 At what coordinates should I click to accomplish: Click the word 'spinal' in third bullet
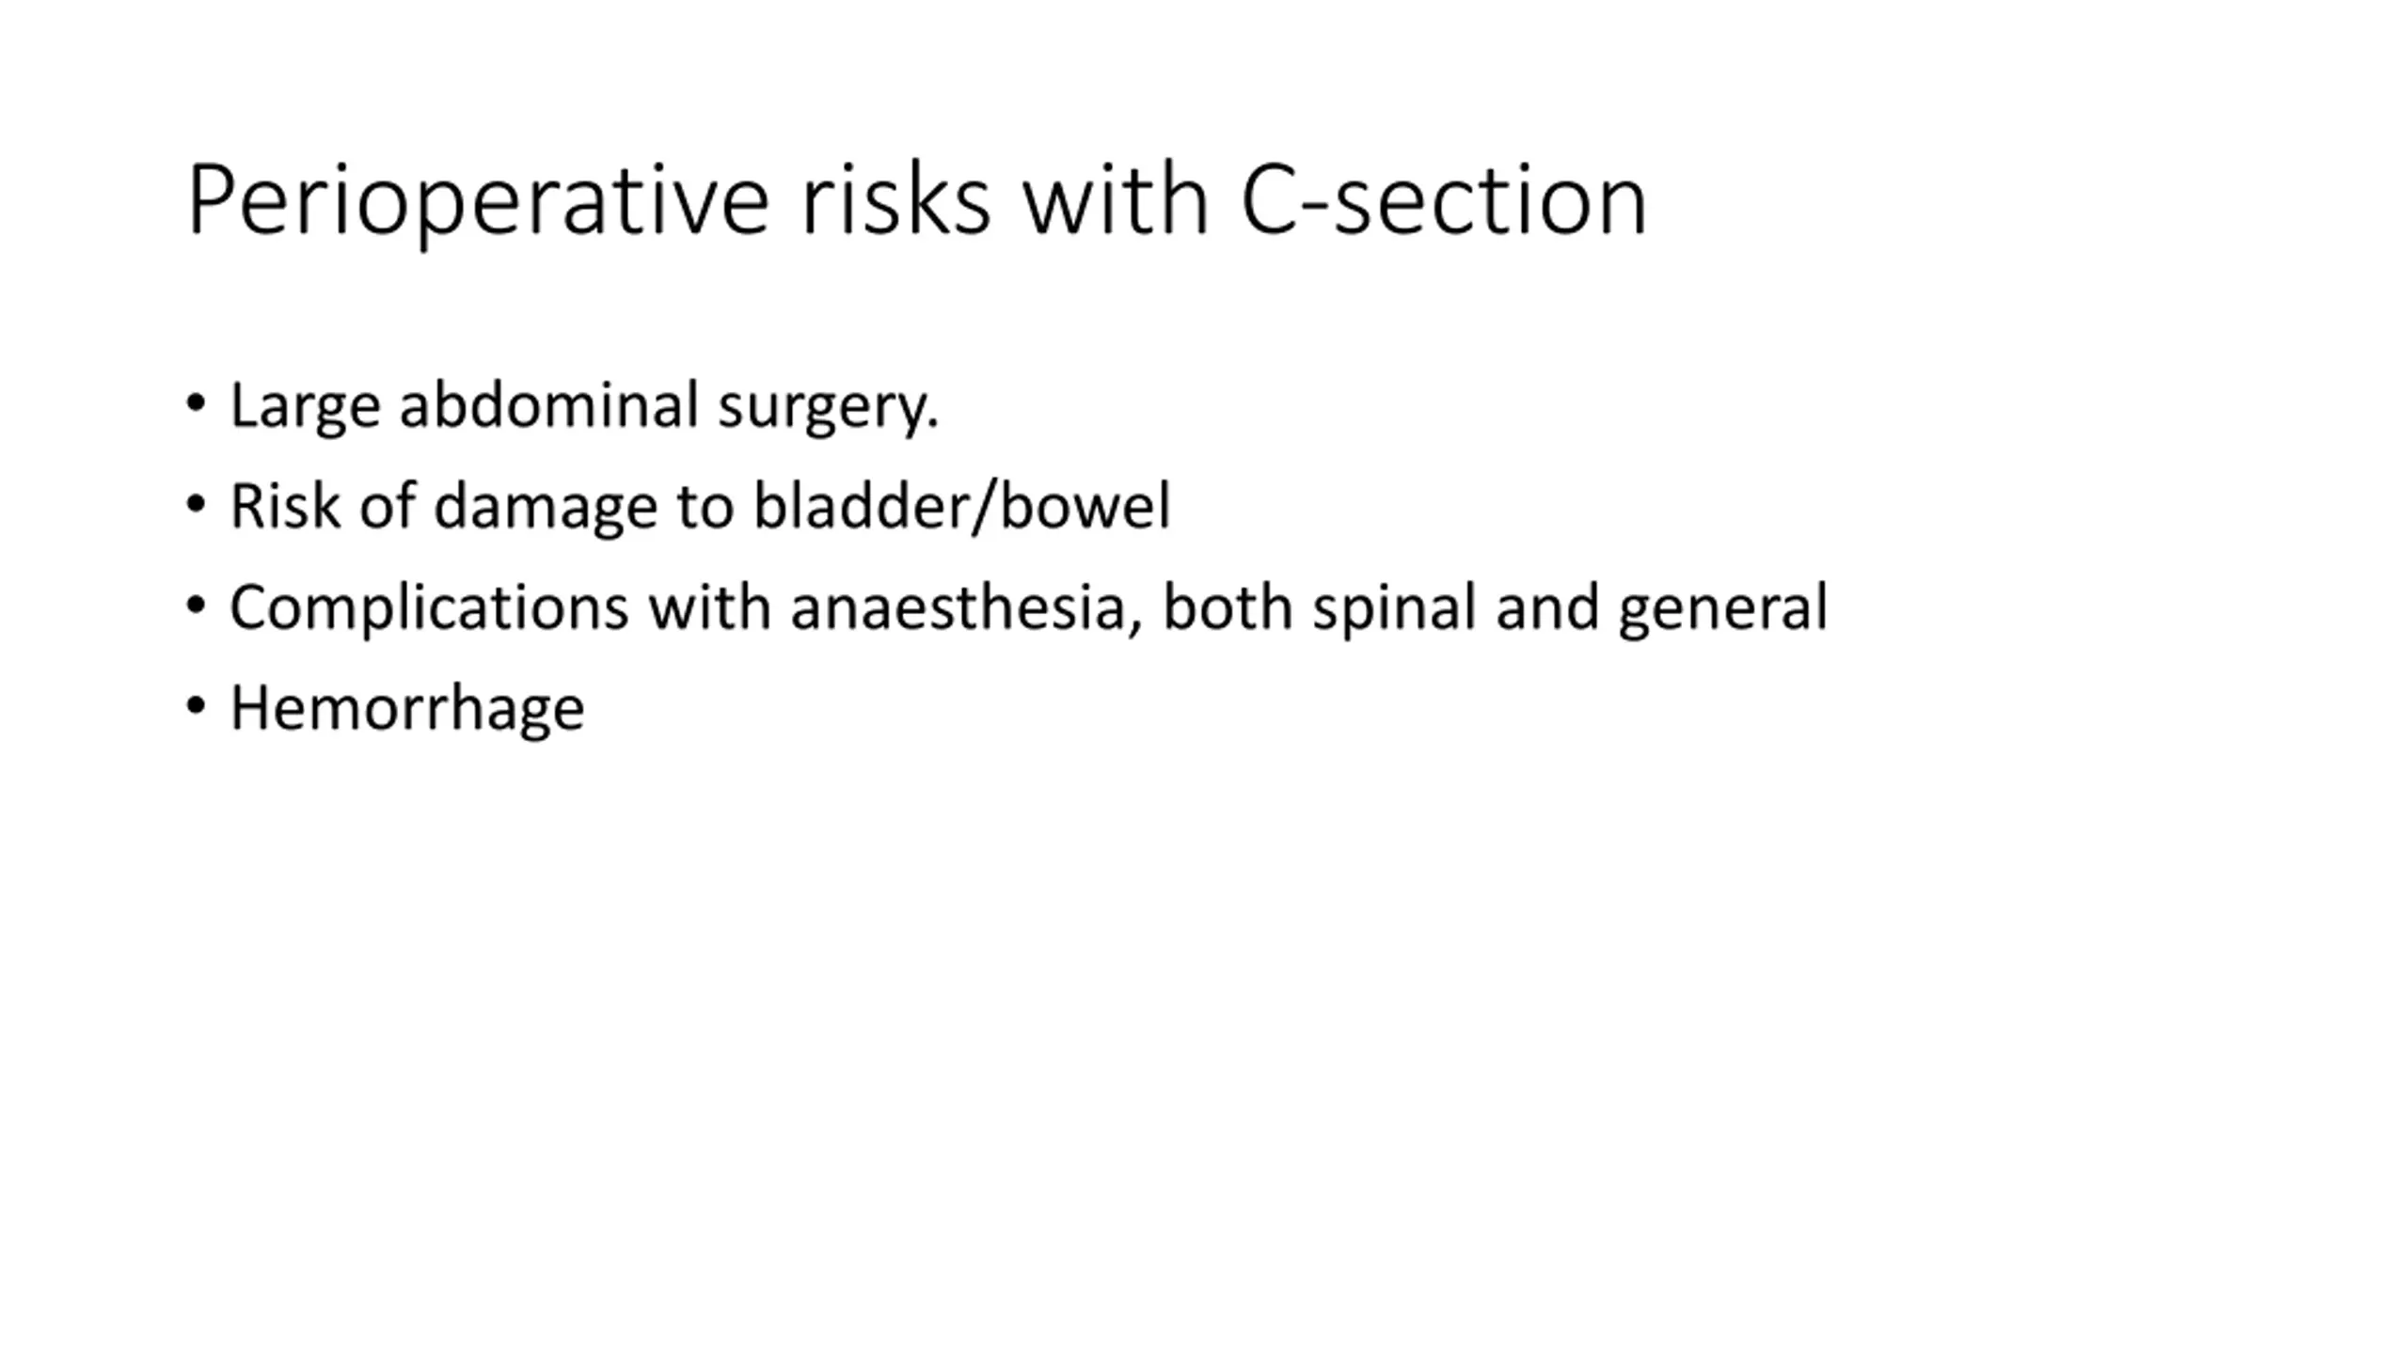tap(1394, 608)
